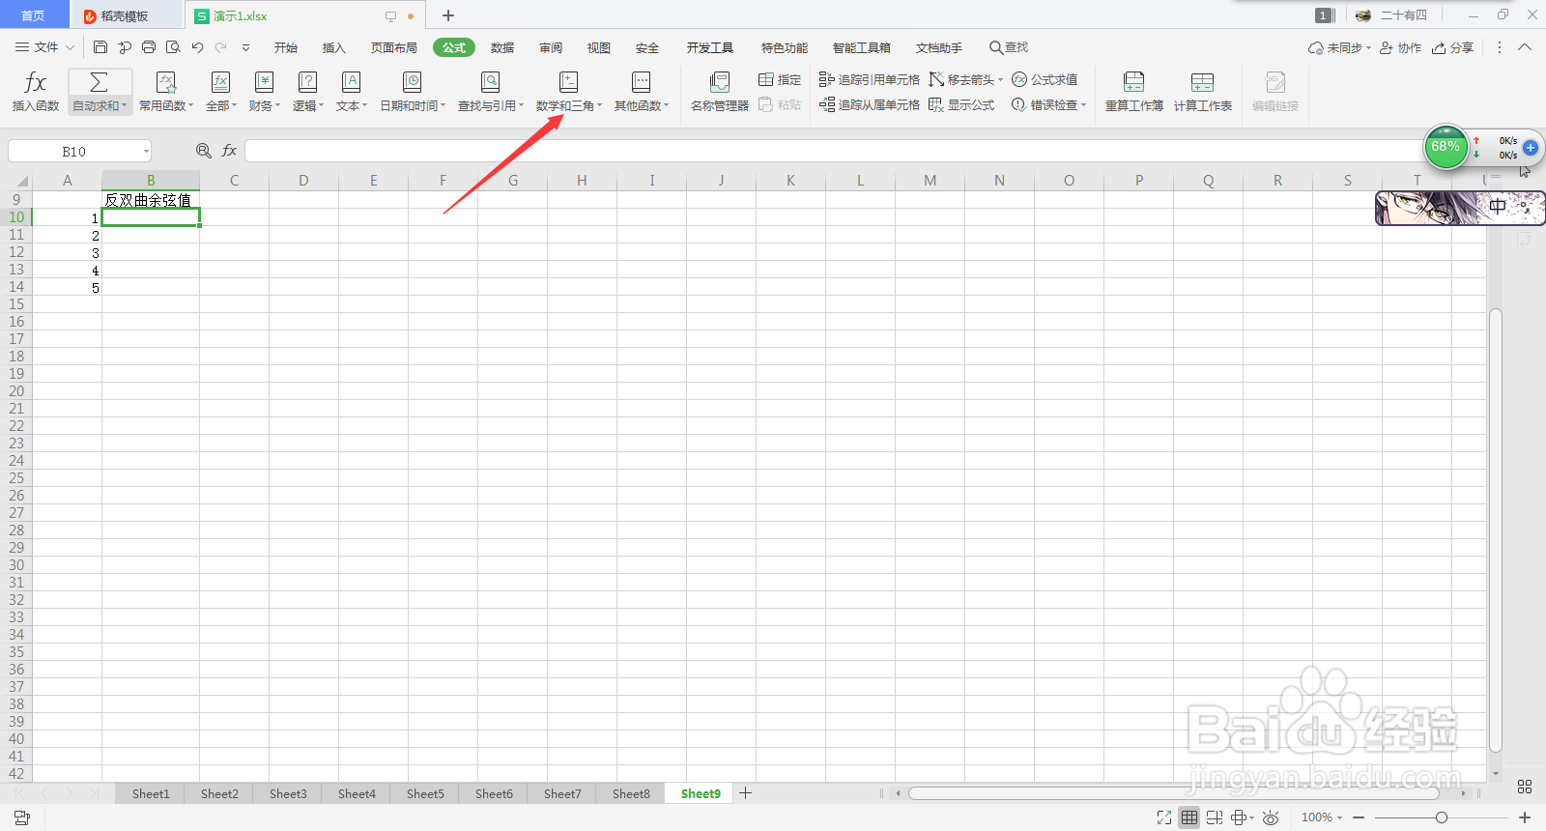
Task: Expand the quick access toolbar customize arrow
Action: coord(245,47)
